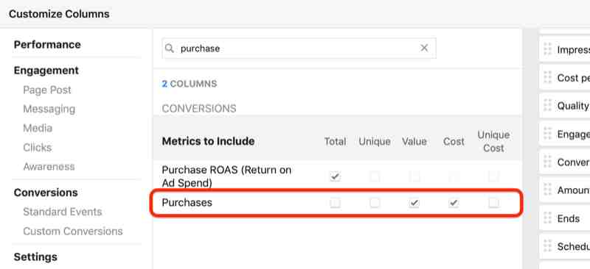Clear the purchase search with the X icon

pyautogui.click(x=424, y=48)
